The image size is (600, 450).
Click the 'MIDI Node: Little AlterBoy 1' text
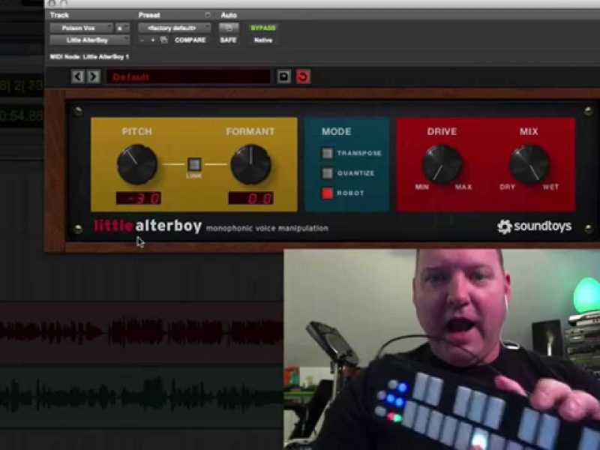click(x=89, y=57)
